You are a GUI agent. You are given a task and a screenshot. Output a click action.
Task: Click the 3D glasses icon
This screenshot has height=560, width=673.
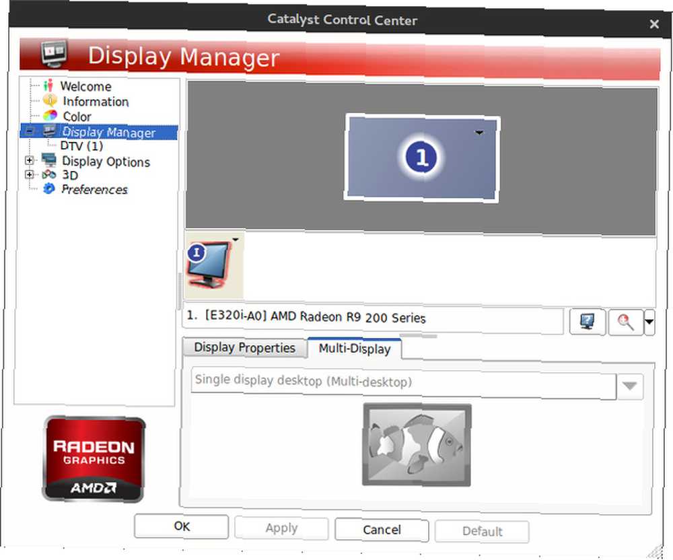click(49, 174)
